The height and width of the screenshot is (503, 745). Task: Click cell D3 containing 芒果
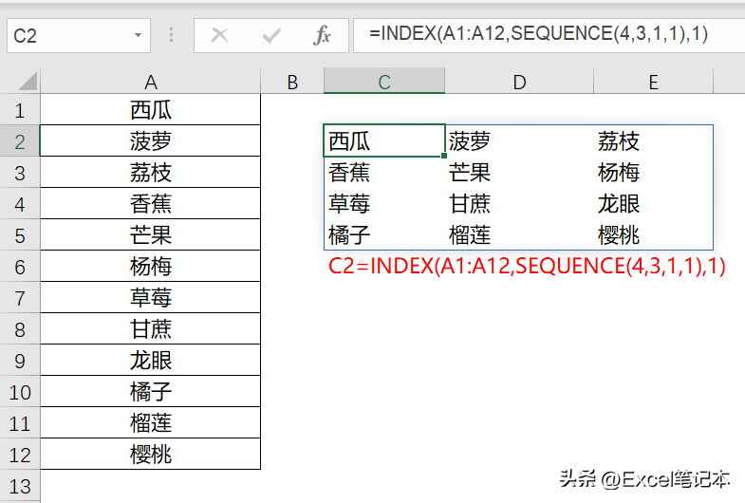(x=519, y=172)
